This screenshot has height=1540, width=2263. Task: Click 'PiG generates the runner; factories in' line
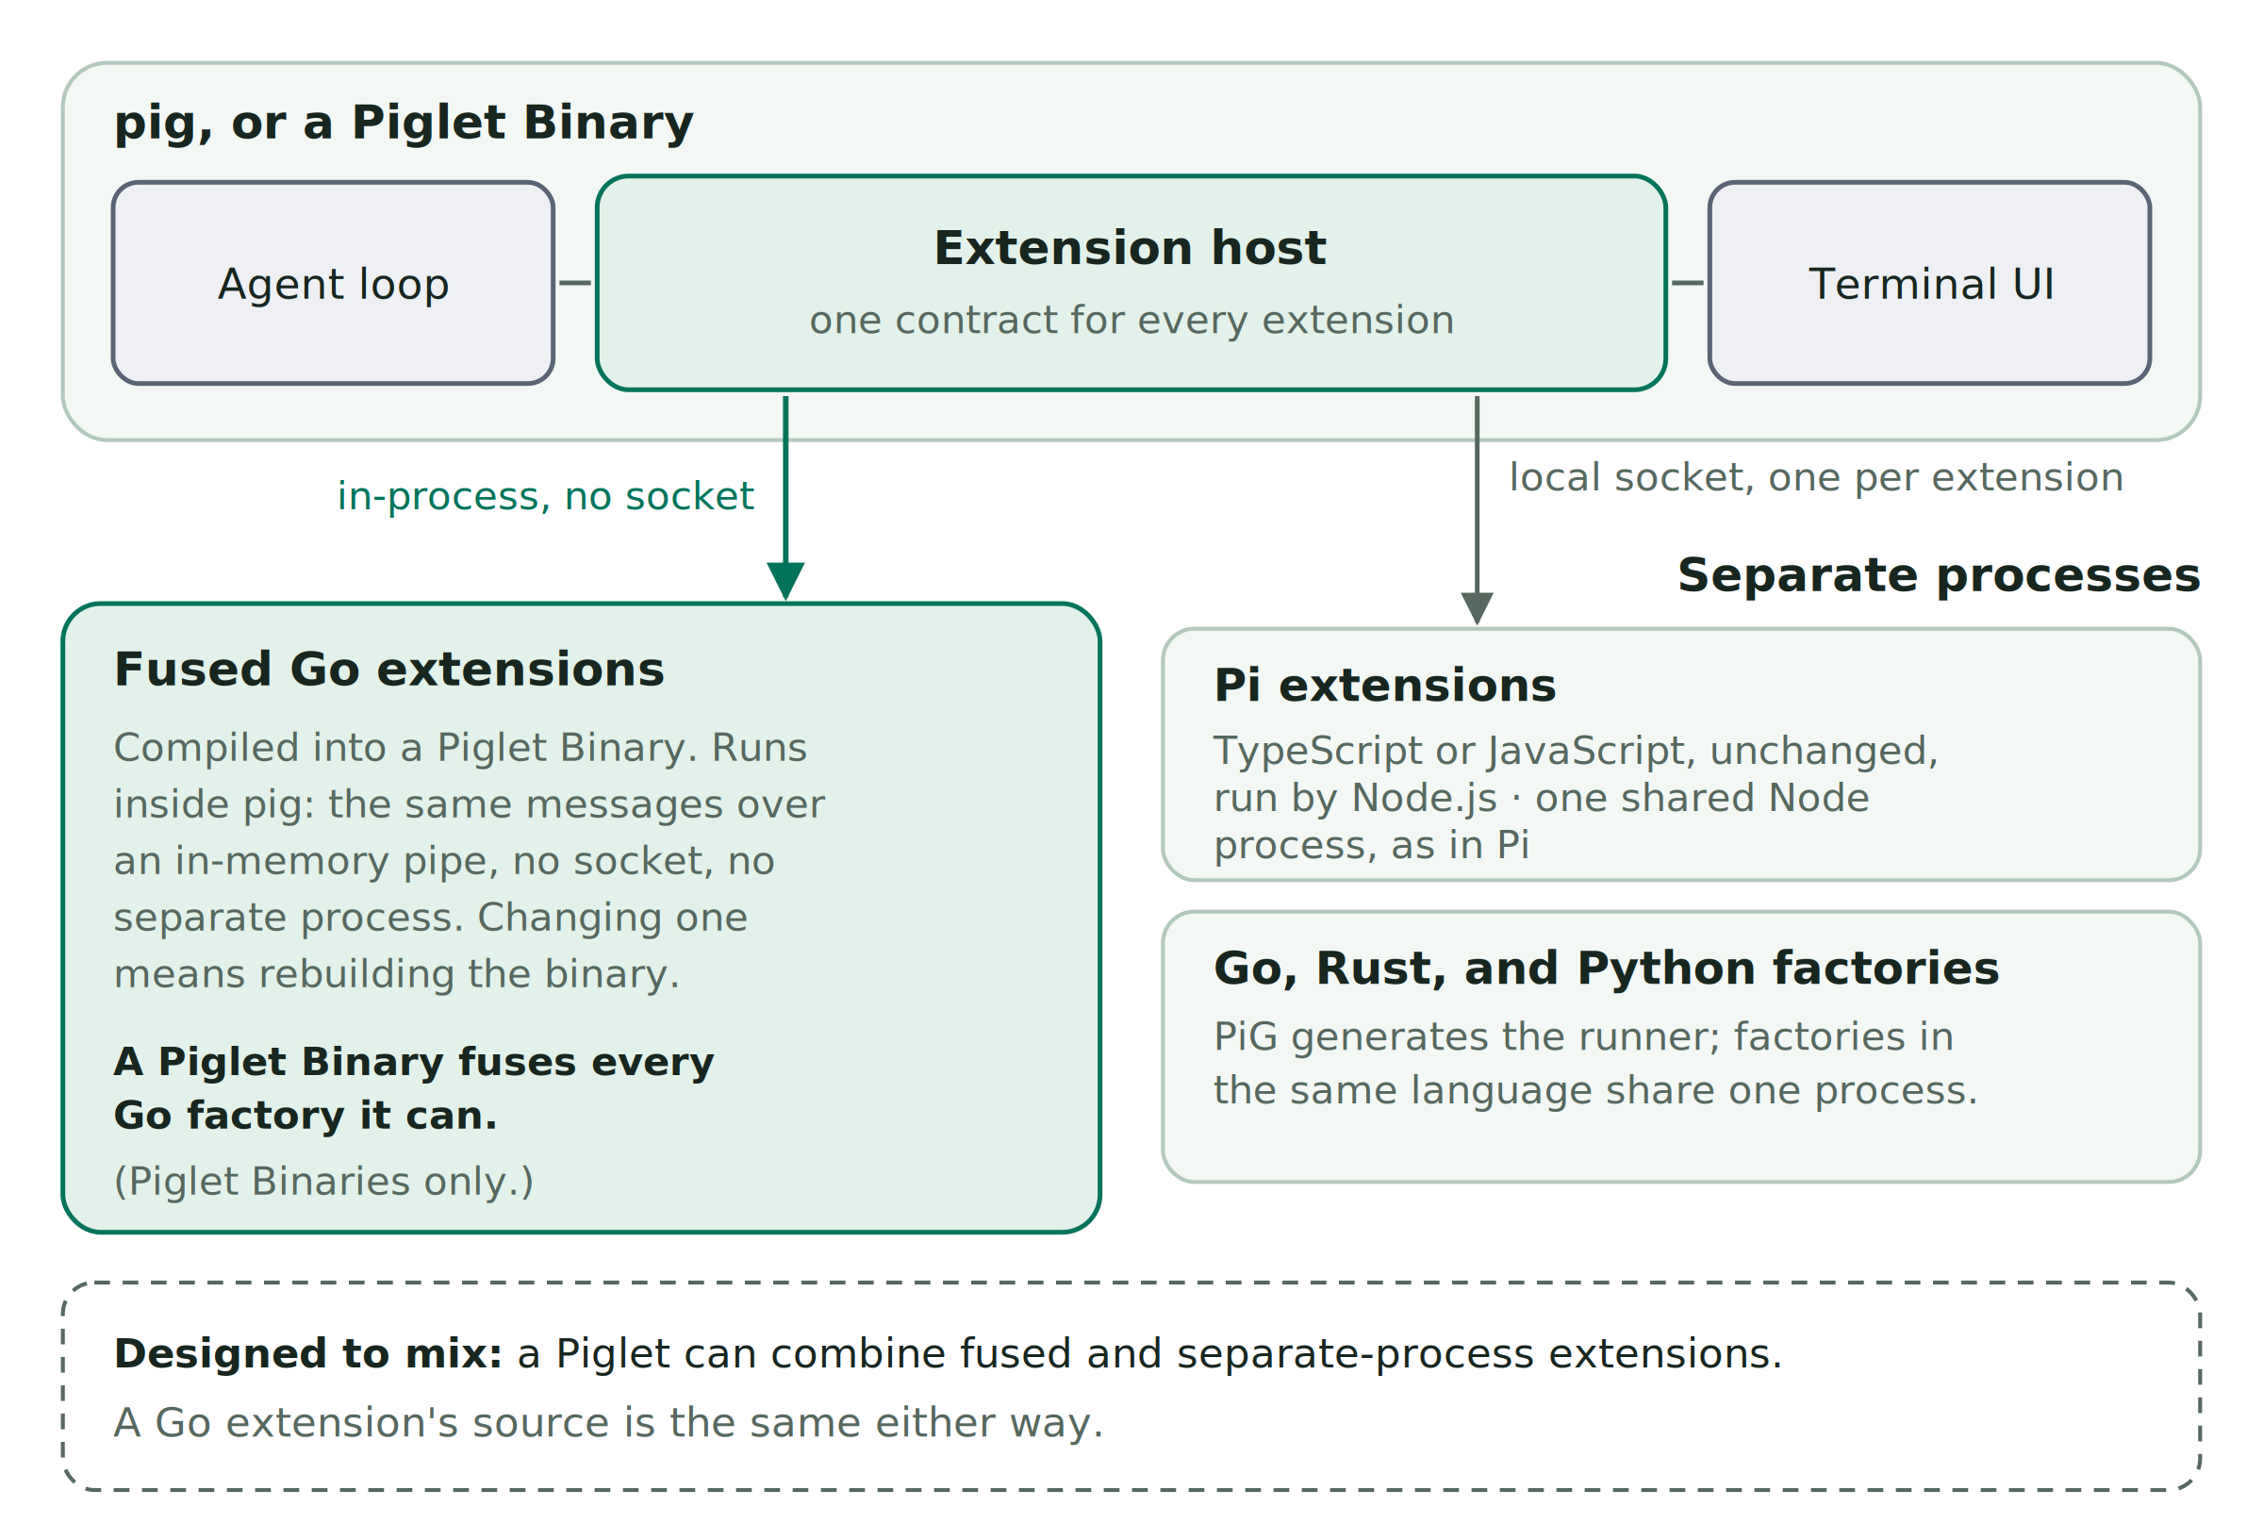tap(1583, 1037)
